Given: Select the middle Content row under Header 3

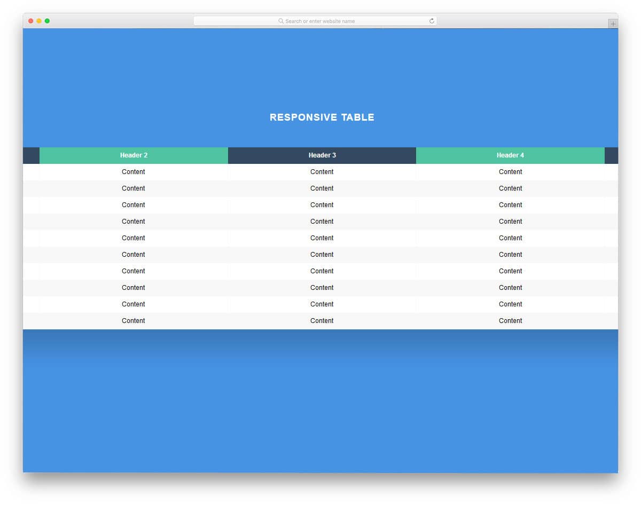Looking at the screenshot, I should pos(322,238).
